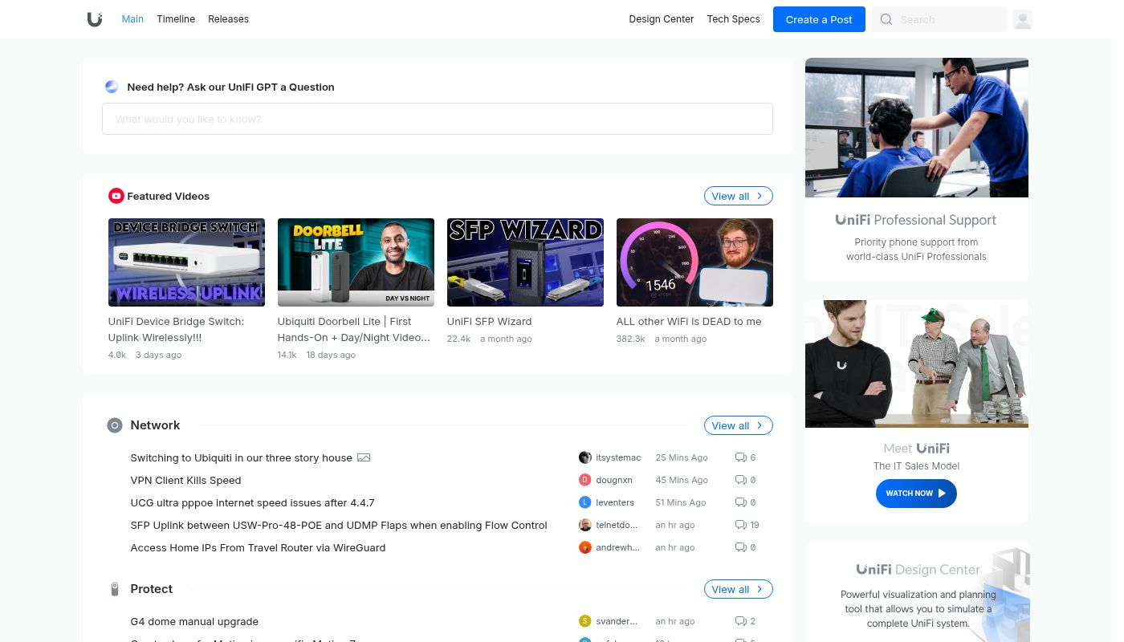Switch to the Timeline tab

click(x=176, y=19)
